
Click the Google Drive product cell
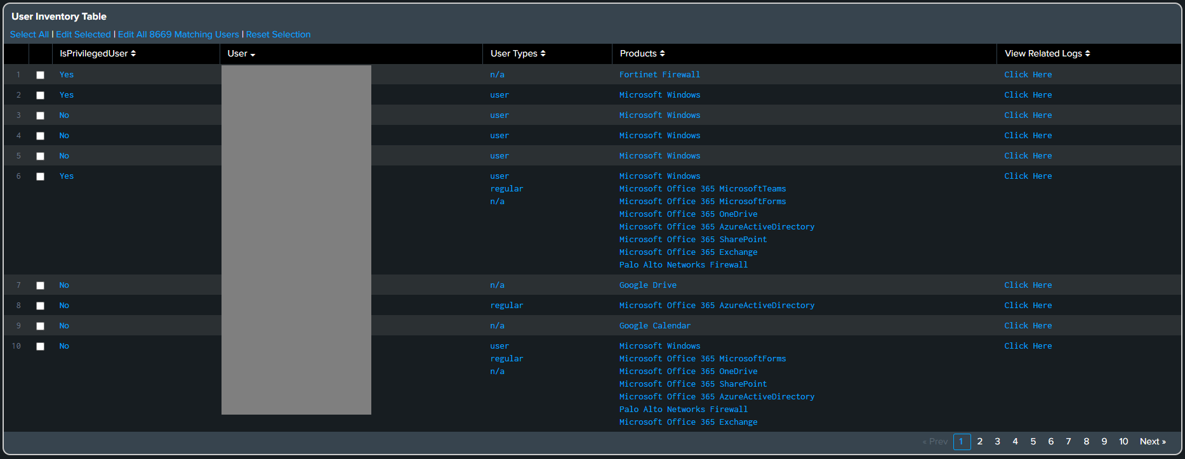648,285
